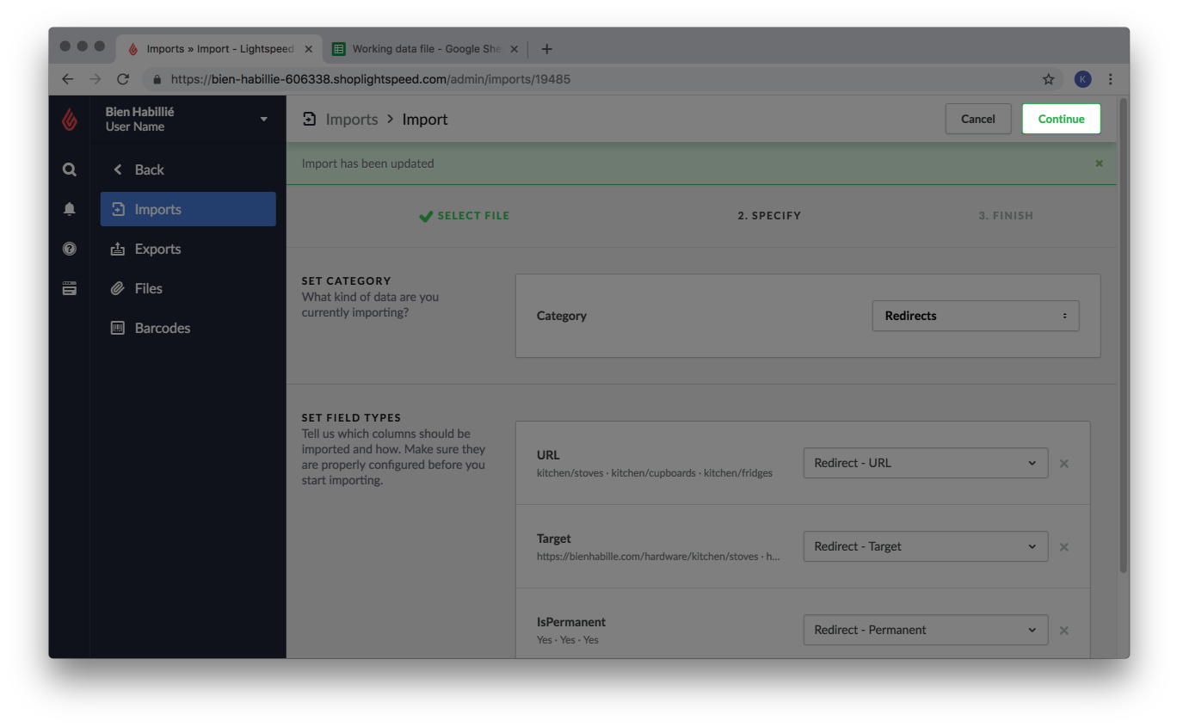Open the Chrome three-dot menu
1177x727 pixels.
[x=1111, y=79]
